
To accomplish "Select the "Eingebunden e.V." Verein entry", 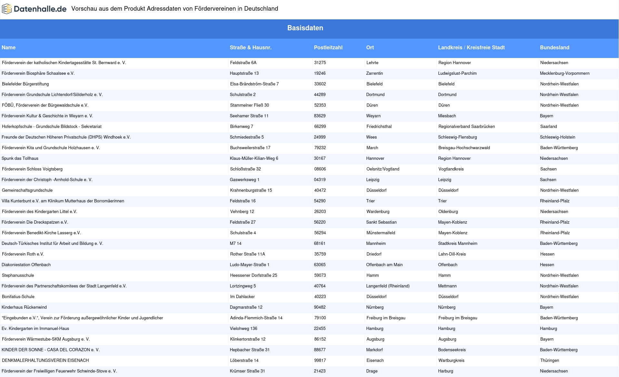I will [x=82, y=318].
